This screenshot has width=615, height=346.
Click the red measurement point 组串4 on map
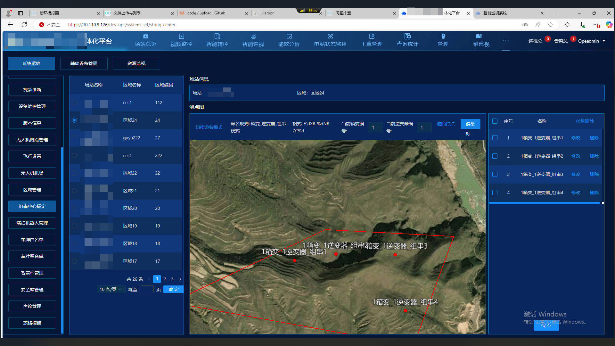coord(406,311)
